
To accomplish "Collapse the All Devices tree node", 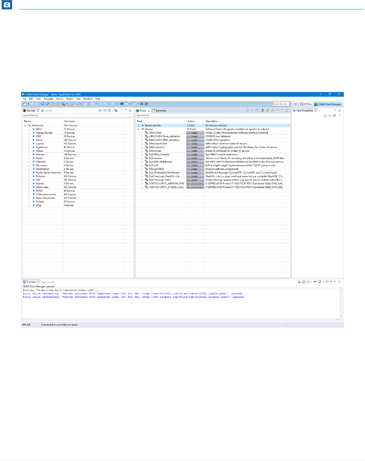I will (25, 126).
